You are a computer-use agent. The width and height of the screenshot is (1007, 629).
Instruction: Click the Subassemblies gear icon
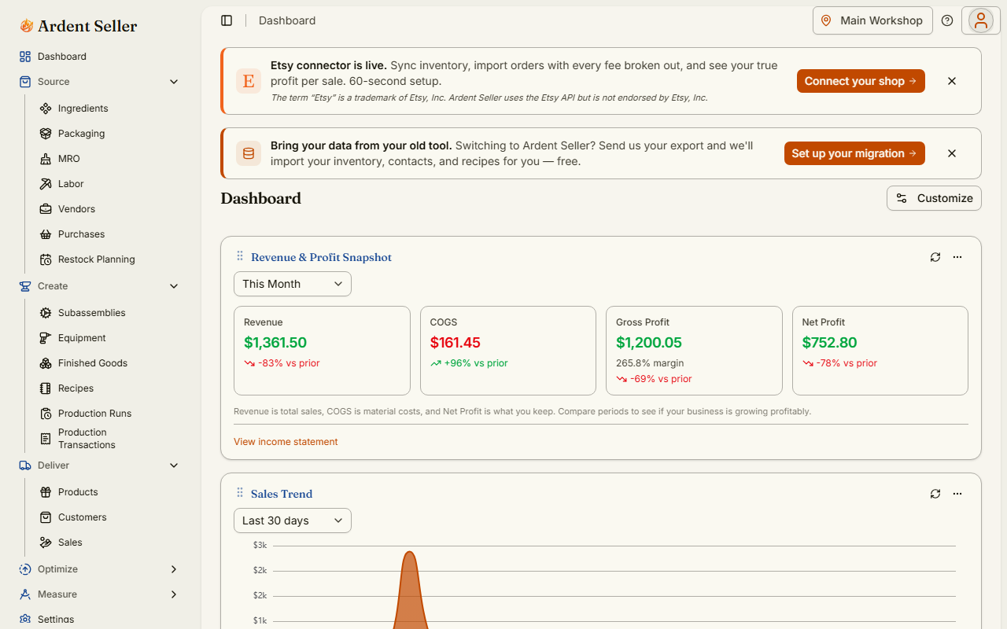pyautogui.click(x=46, y=313)
